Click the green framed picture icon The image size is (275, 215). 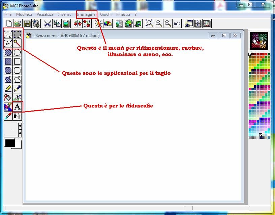click(138, 24)
